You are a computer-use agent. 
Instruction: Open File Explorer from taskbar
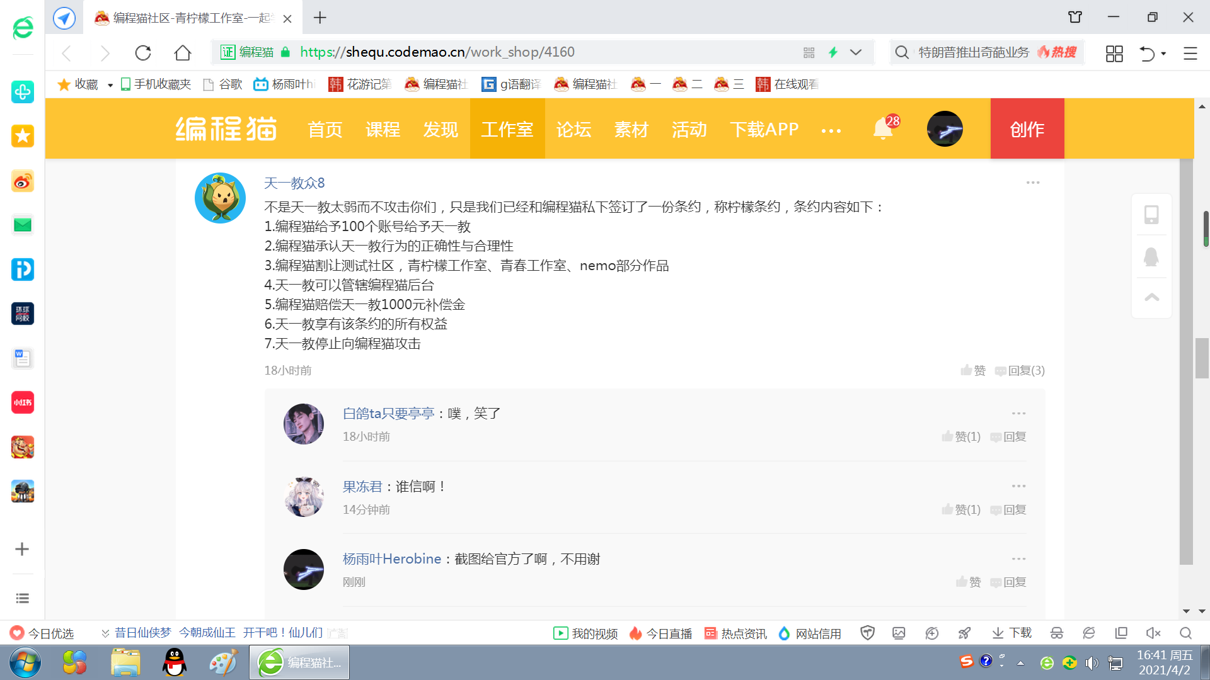pyautogui.click(x=125, y=662)
